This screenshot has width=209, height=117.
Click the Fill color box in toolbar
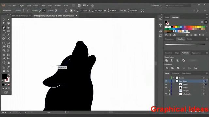(x=4, y=77)
